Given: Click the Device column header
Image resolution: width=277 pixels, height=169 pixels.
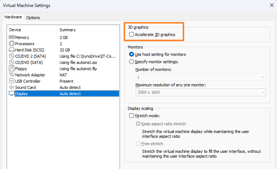Looking at the screenshot, I should (x=15, y=30).
